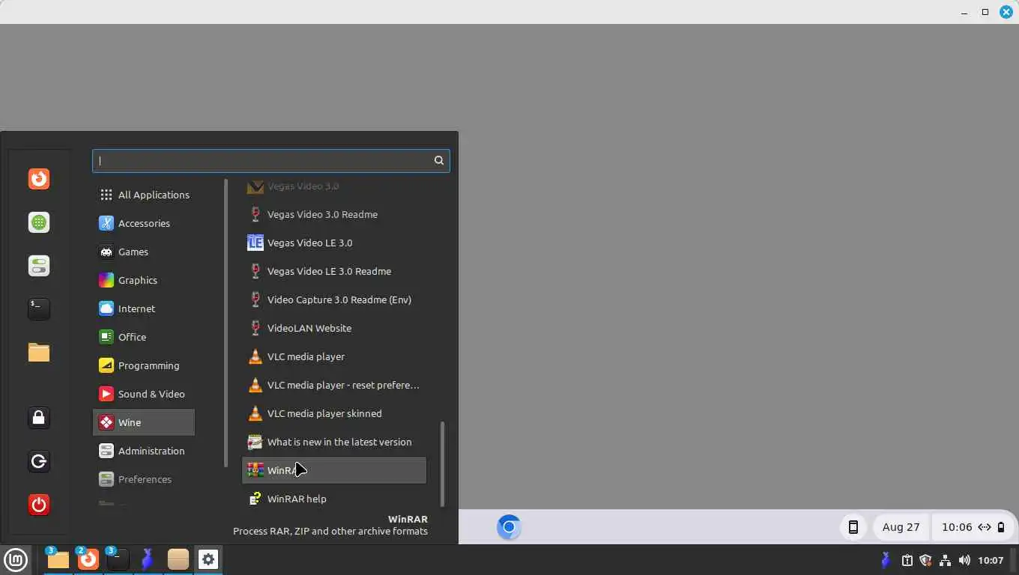Click the Aug 27 date button

[901, 527]
